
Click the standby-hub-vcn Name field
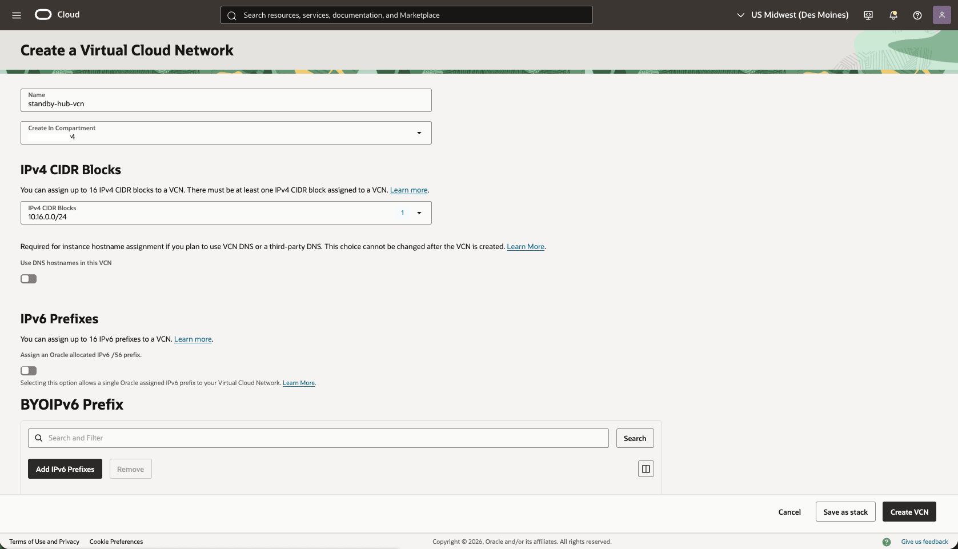tap(226, 103)
